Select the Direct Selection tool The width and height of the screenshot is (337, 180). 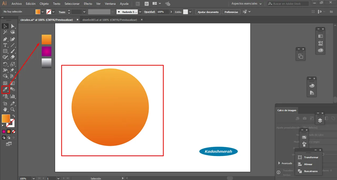[x=12, y=26]
